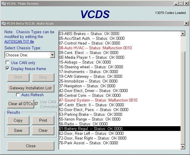Click the VCDS Main Screen title bar icon
Image resolution: width=190 pixels, height=155 pixels.
coord(4,4)
